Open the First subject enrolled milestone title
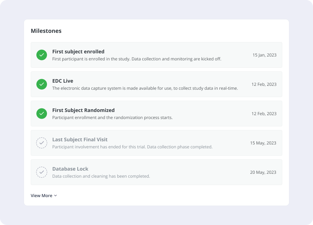This screenshot has height=225, width=313. (x=78, y=52)
